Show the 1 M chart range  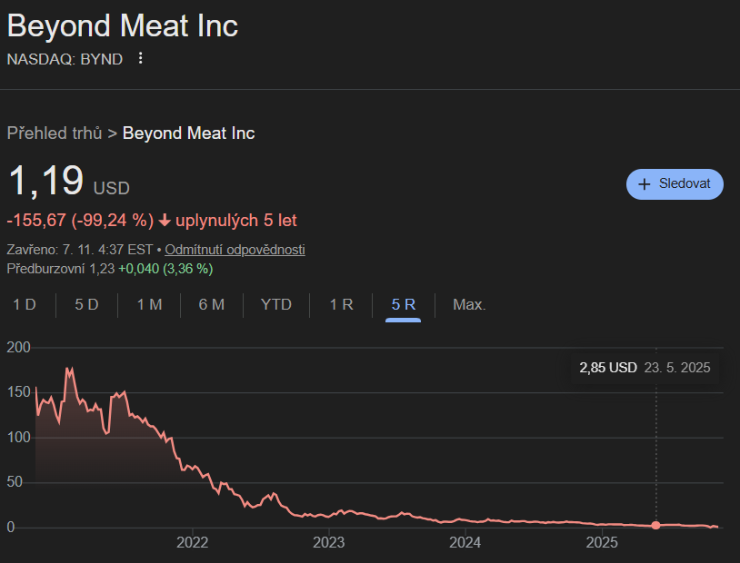(149, 304)
